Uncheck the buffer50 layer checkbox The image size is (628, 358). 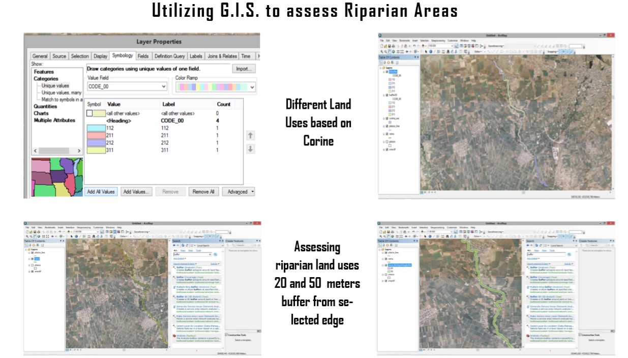pos(387,95)
